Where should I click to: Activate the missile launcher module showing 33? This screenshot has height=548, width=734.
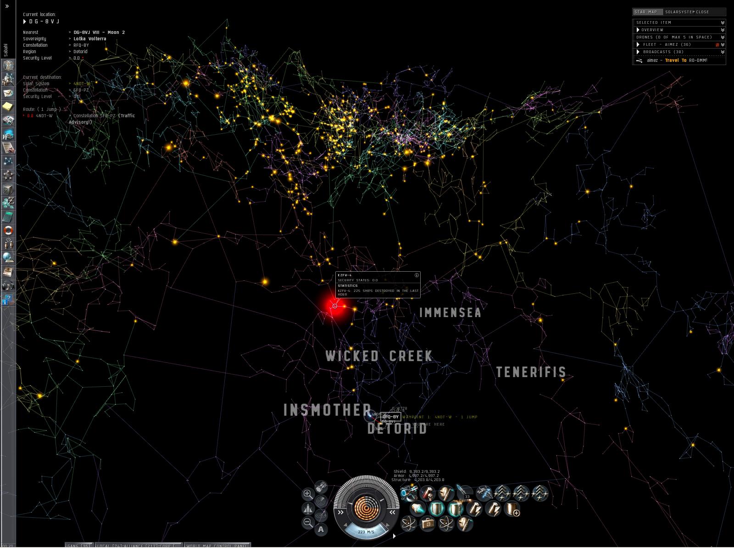tap(465, 493)
